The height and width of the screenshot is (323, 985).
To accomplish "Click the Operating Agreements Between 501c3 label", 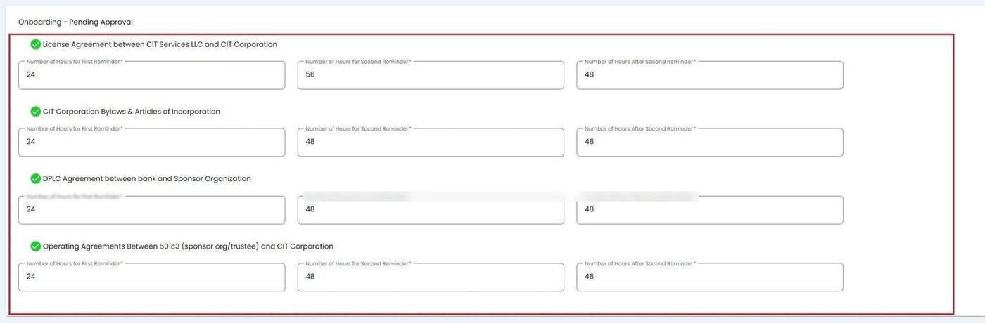I will pos(188,246).
